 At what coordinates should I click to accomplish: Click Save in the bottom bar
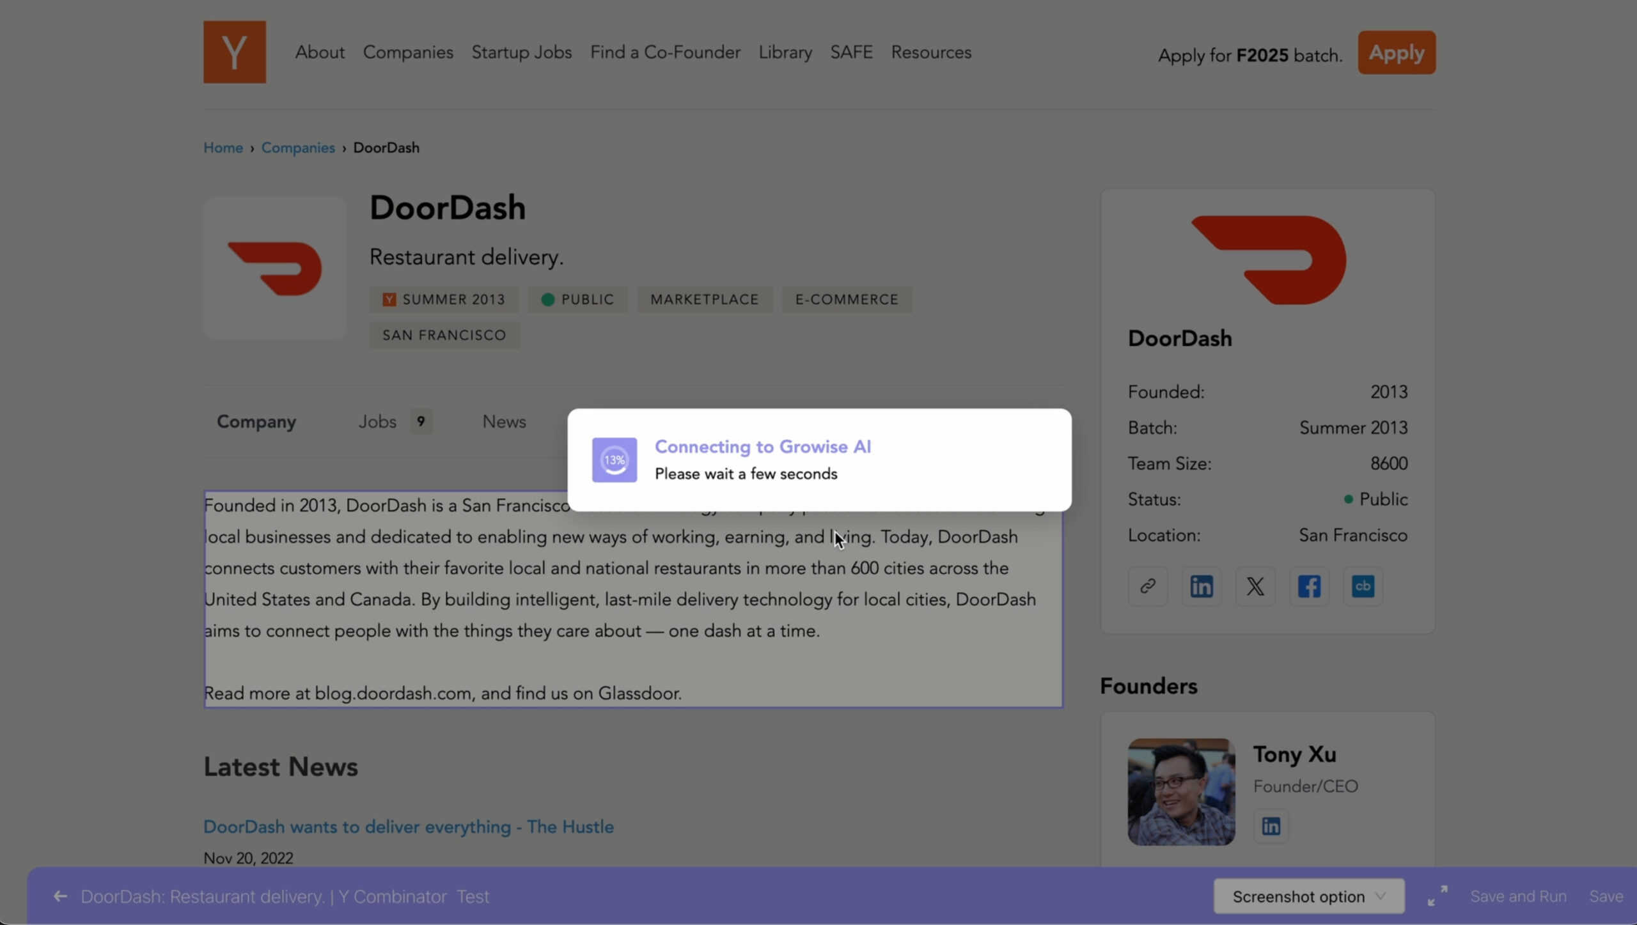(x=1606, y=896)
